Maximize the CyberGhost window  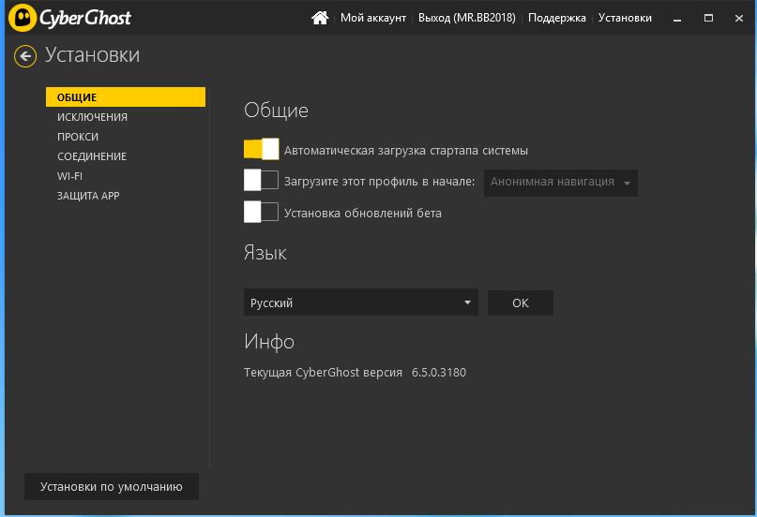pos(708,18)
